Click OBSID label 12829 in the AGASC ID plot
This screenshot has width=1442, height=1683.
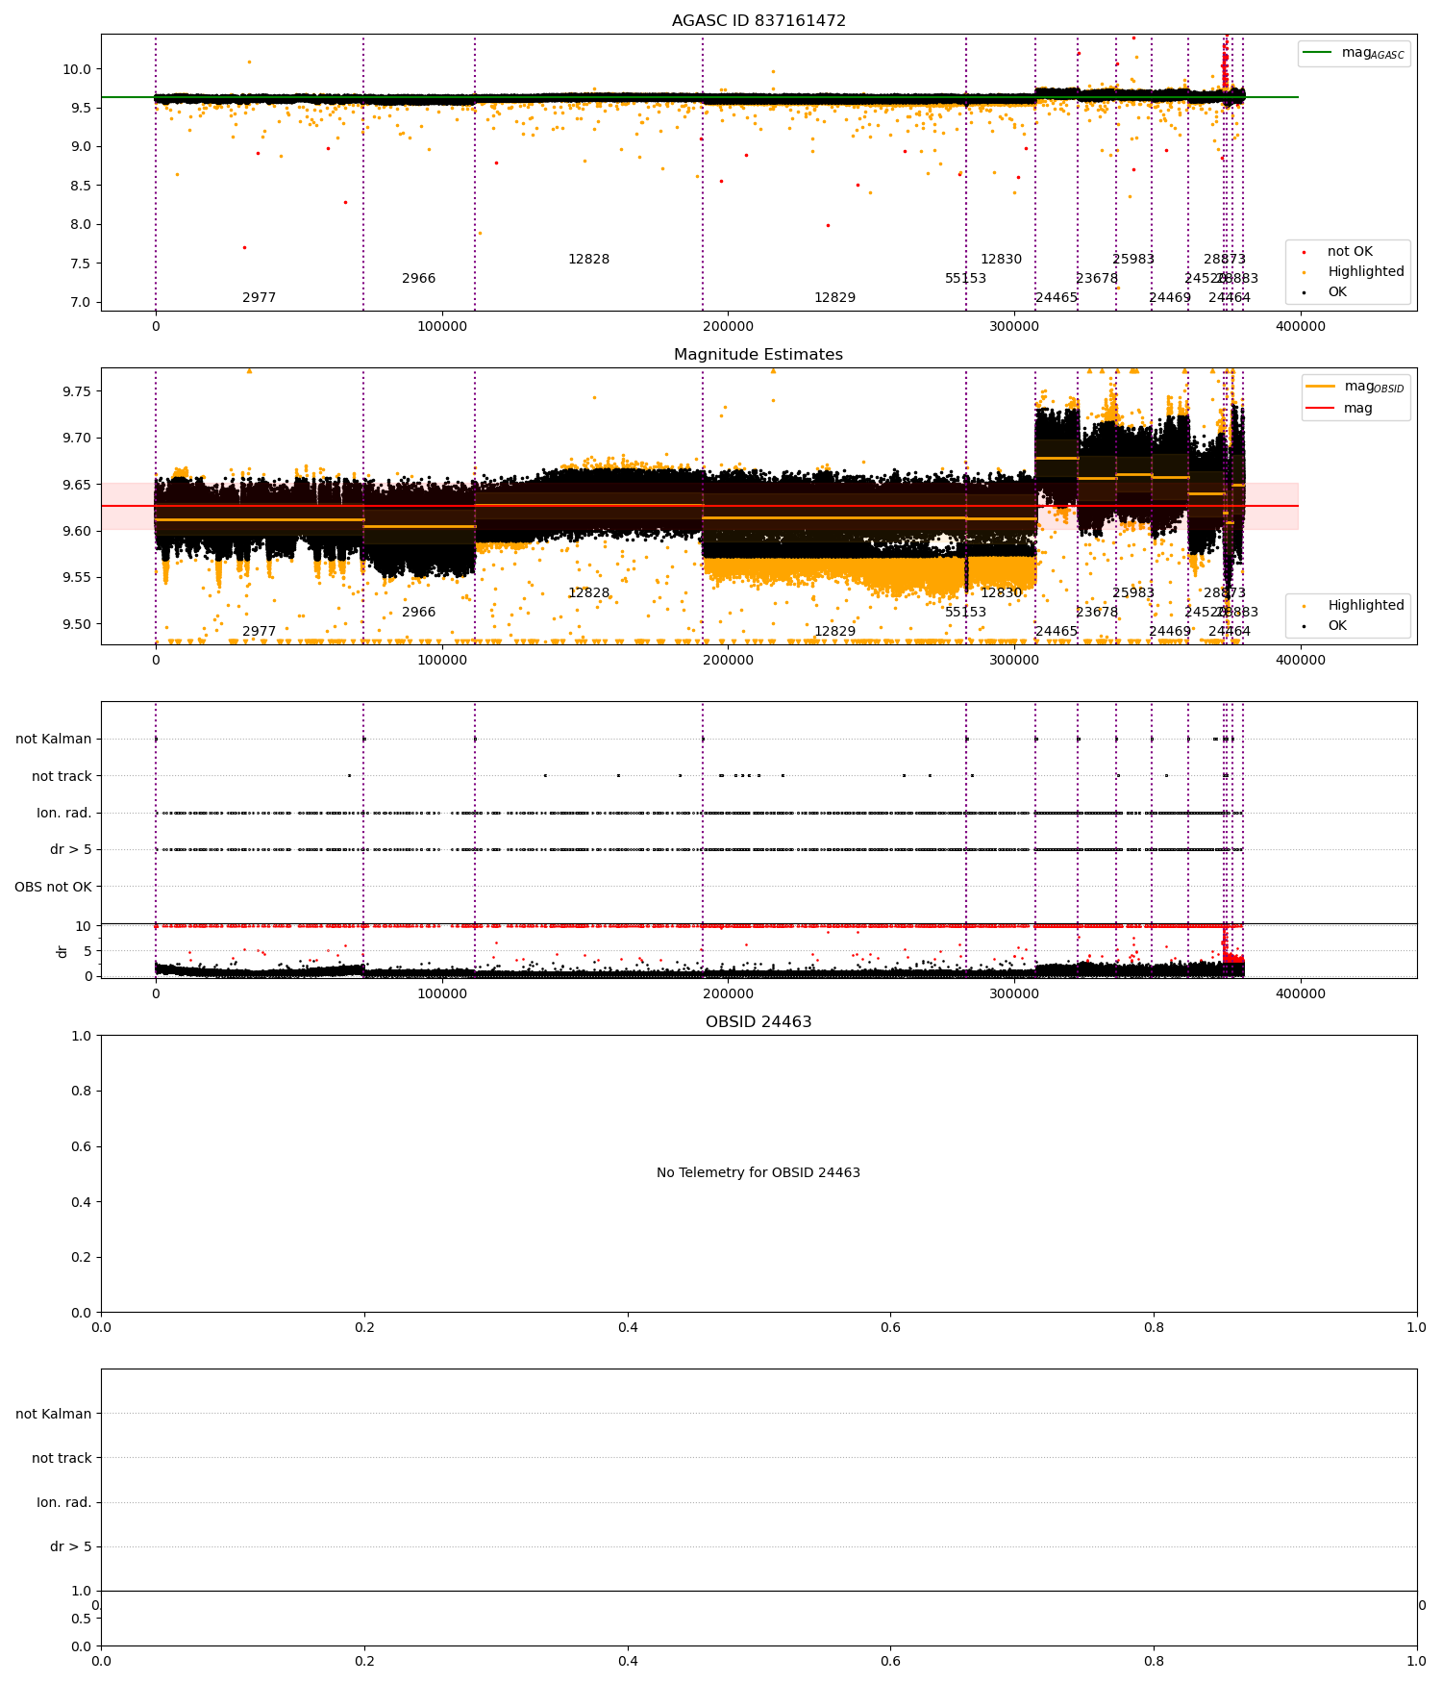pos(834,298)
